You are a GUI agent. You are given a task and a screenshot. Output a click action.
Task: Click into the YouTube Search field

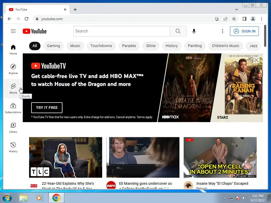tap(121, 31)
